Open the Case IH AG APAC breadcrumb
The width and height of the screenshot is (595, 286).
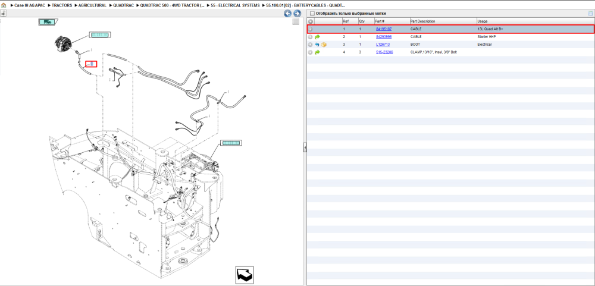[x=30, y=6]
